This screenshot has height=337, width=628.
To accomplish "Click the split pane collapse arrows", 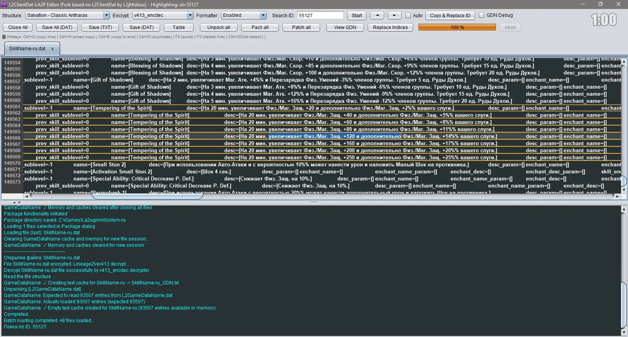I will point(15,202).
